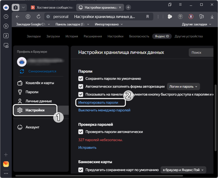Click Синхронизируется status link
This screenshot has height=178, width=218.
pyautogui.click(x=42, y=71)
